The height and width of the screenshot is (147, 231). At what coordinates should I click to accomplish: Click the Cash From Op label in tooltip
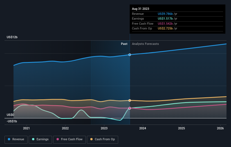(x=142, y=29)
